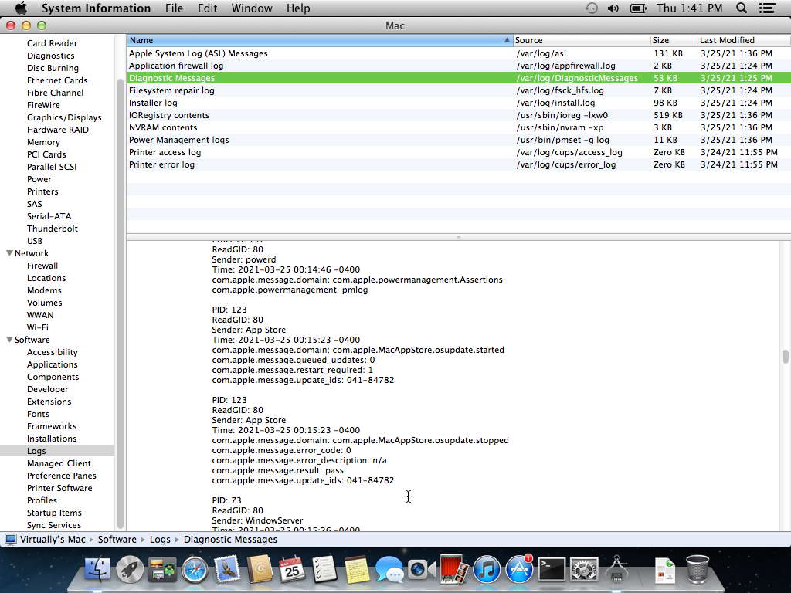Open Mission Control in the Dock
Image resolution: width=791 pixels, height=593 pixels.
[162, 569]
